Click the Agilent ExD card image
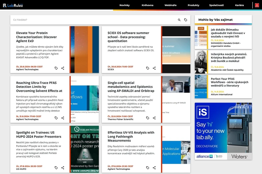 (85, 49)
